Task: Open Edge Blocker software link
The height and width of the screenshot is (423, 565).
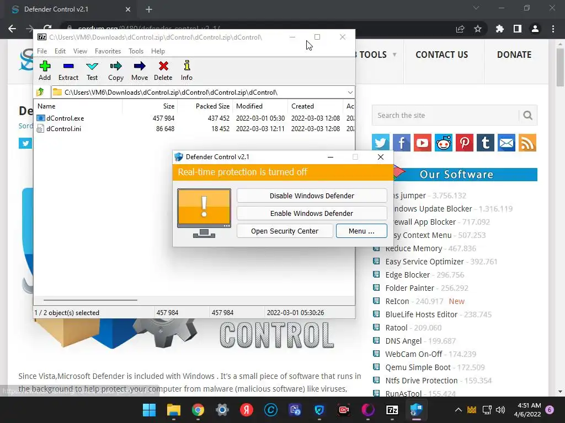Action: click(x=408, y=275)
